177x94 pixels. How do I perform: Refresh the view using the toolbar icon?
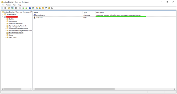[23, 8]
